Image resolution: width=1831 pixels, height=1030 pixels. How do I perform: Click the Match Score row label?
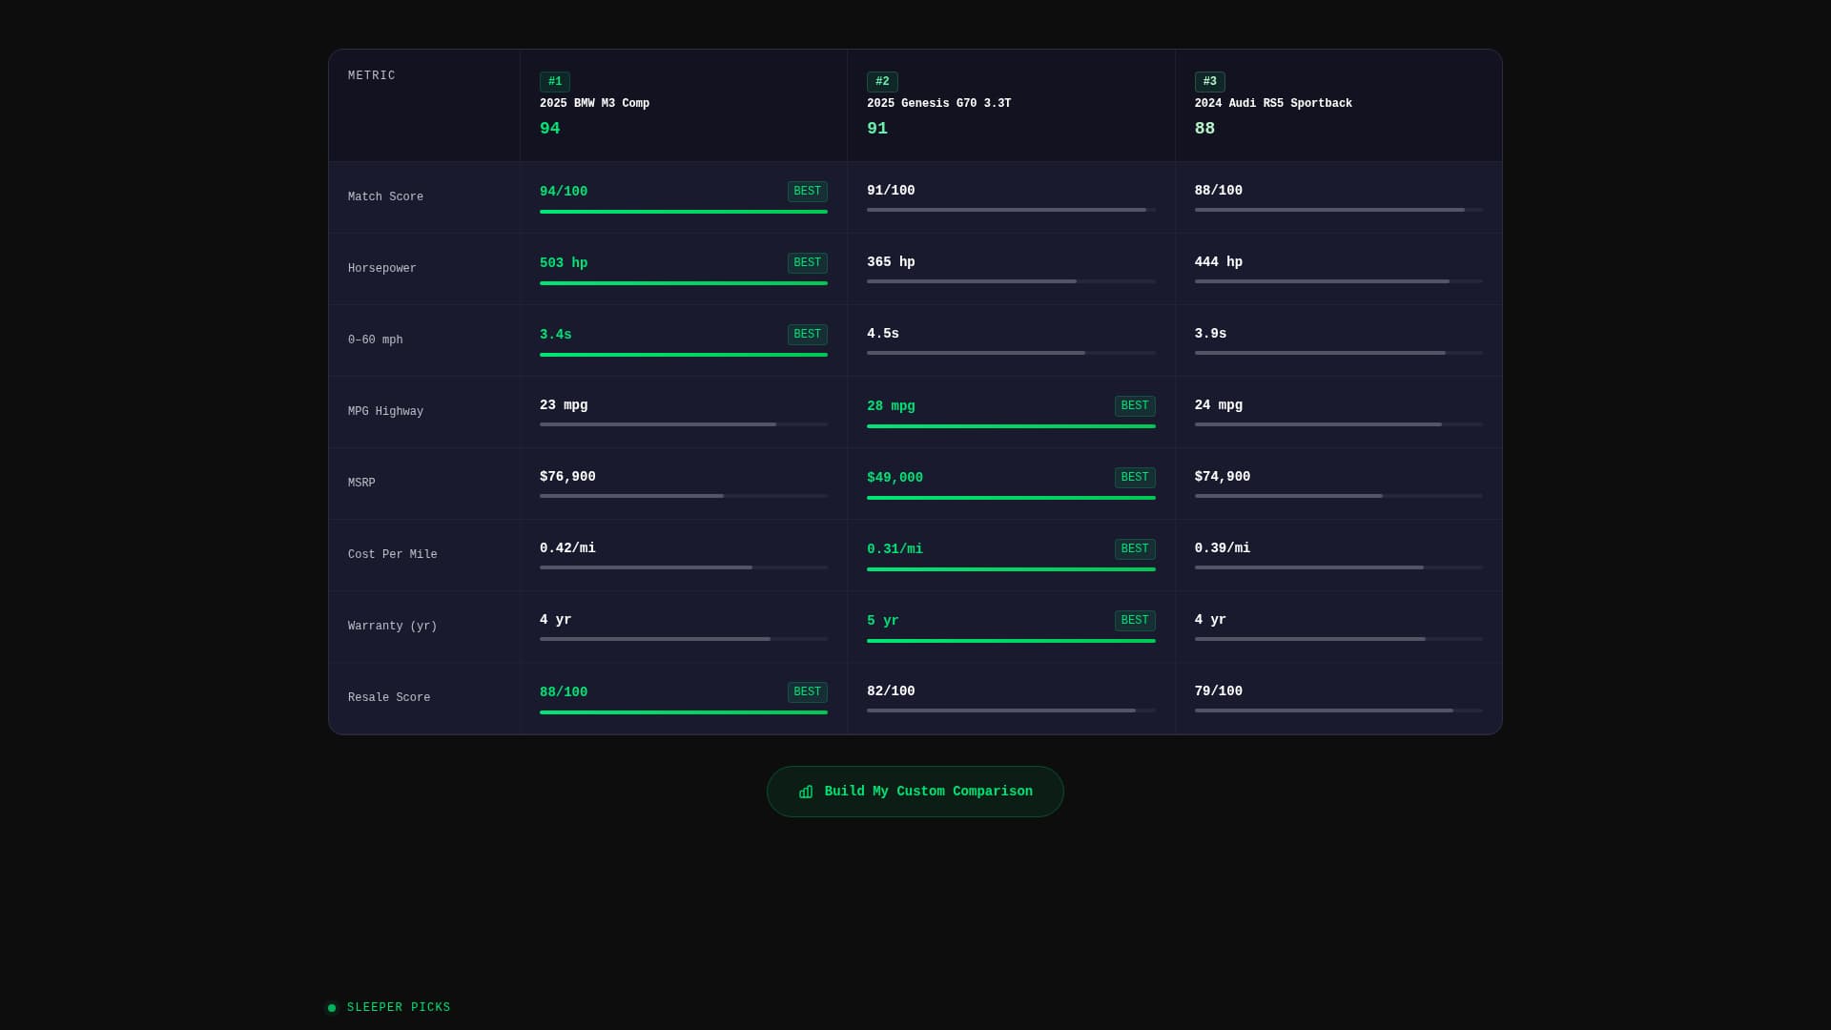tap(385, 197)
